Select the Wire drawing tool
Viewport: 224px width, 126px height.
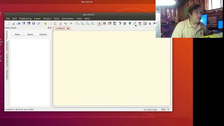tap(135, 23)
